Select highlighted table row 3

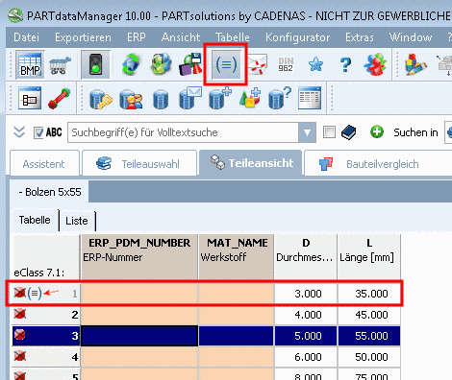(x=206, y=336)
